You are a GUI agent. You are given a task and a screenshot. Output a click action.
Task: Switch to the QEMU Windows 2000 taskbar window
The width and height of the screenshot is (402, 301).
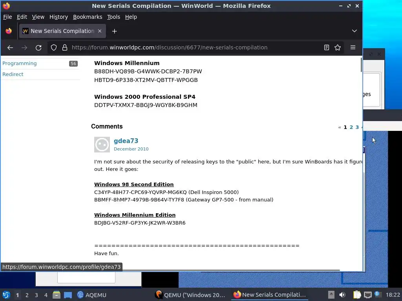point(190,295)
